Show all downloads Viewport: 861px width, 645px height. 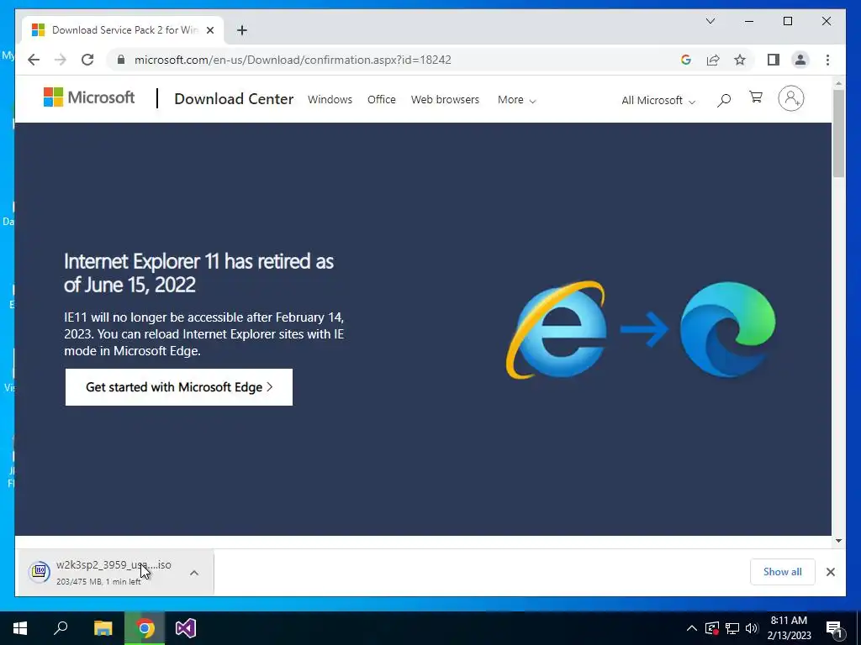(x=783, y=572)
